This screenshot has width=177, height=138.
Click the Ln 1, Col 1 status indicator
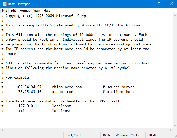[x=74, y=135]
